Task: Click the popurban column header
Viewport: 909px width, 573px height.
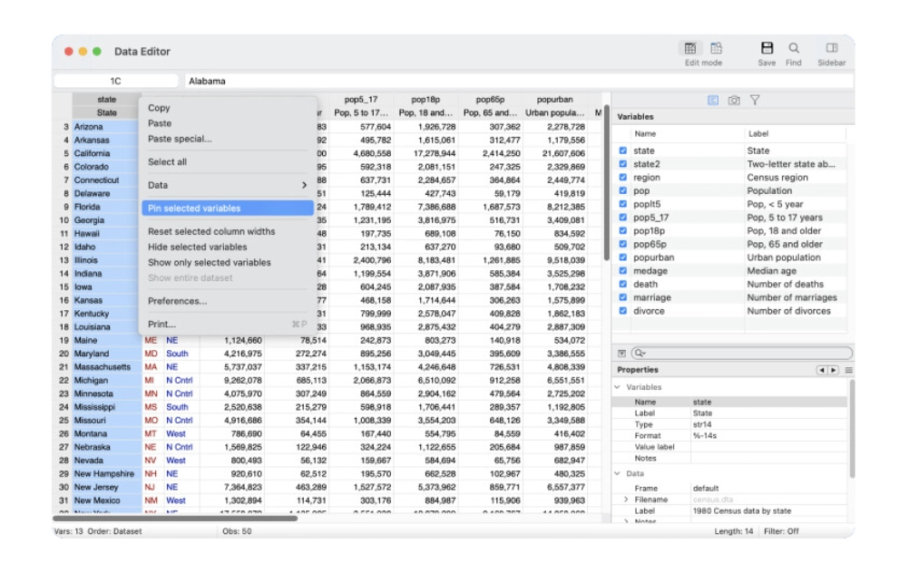Action: click(x=554, y=100)
